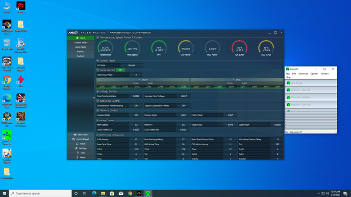Open the AMD Ryzen Master desktop shortcut
This screenshot has width=351, height=197.
(x=7, y=27)
